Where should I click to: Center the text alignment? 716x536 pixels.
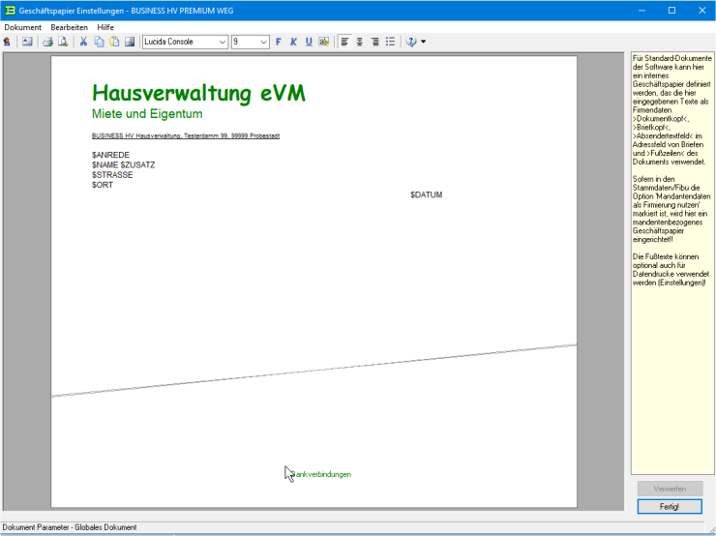coord(360,42)
